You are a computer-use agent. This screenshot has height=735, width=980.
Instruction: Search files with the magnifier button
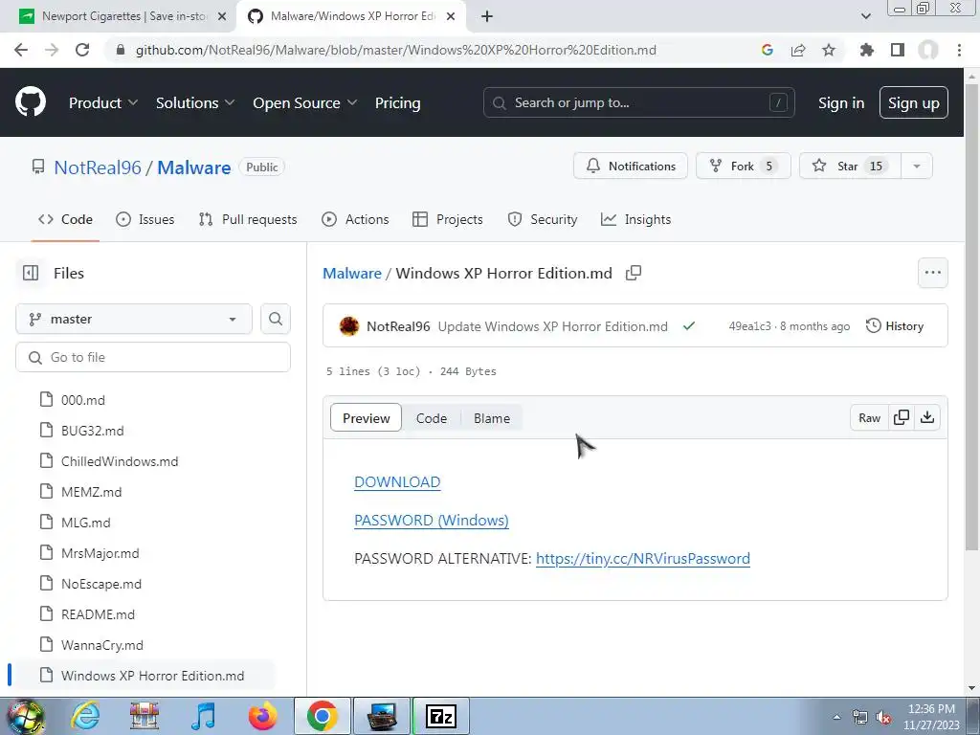[x=276, y=319]
